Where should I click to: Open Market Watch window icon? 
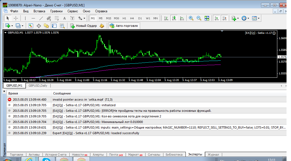pyautogui.click(x=30, y=26)
